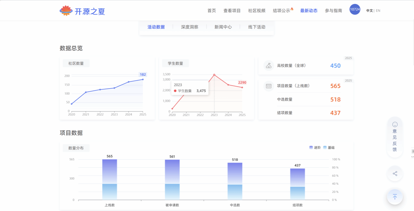
Task: Toggle the 基础 legend series
Action: 329,148
